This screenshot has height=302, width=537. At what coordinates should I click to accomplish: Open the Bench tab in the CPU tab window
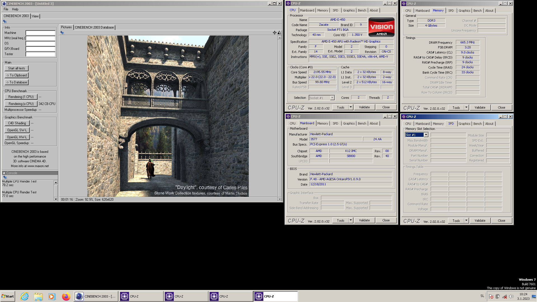pos(362,10)
